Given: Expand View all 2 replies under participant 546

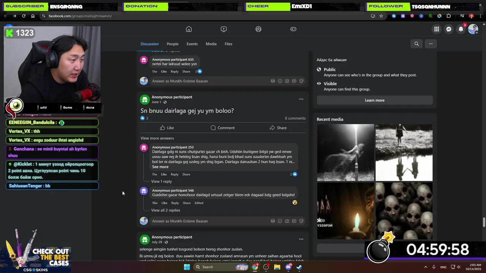Looking at the screenshot, I should pyautogui.click(x=166, y=210).
